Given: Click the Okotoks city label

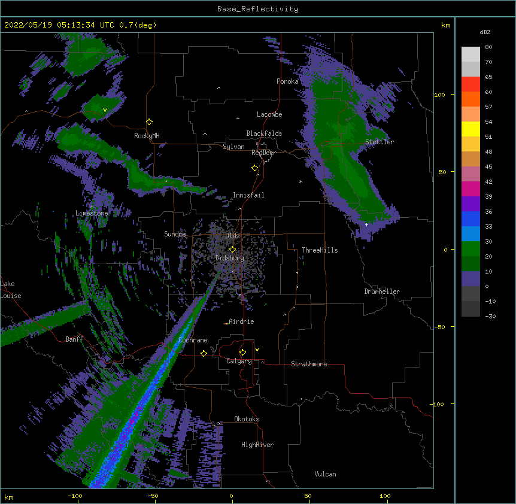Looking at the screenshot, I should coord(247,419).
